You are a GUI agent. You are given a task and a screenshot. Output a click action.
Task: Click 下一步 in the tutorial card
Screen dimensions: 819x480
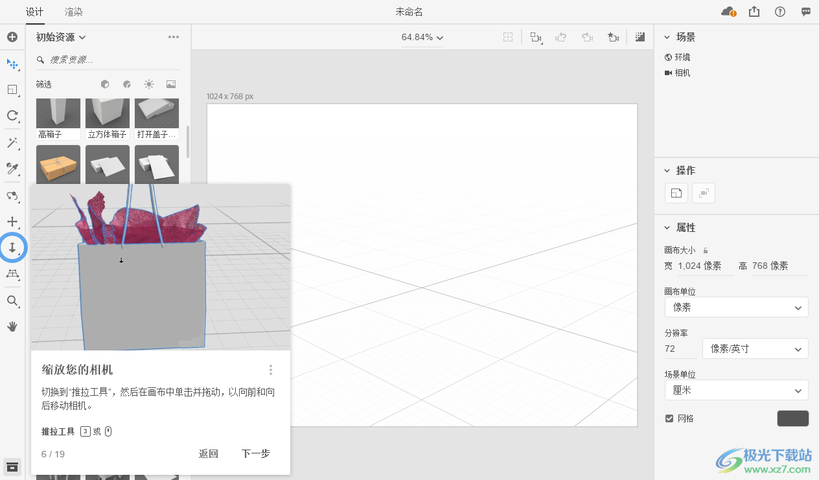coord(255,453)
